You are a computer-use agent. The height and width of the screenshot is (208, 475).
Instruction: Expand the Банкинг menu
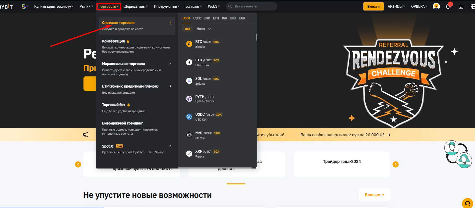pyautogui.click(x=194, y=6)
